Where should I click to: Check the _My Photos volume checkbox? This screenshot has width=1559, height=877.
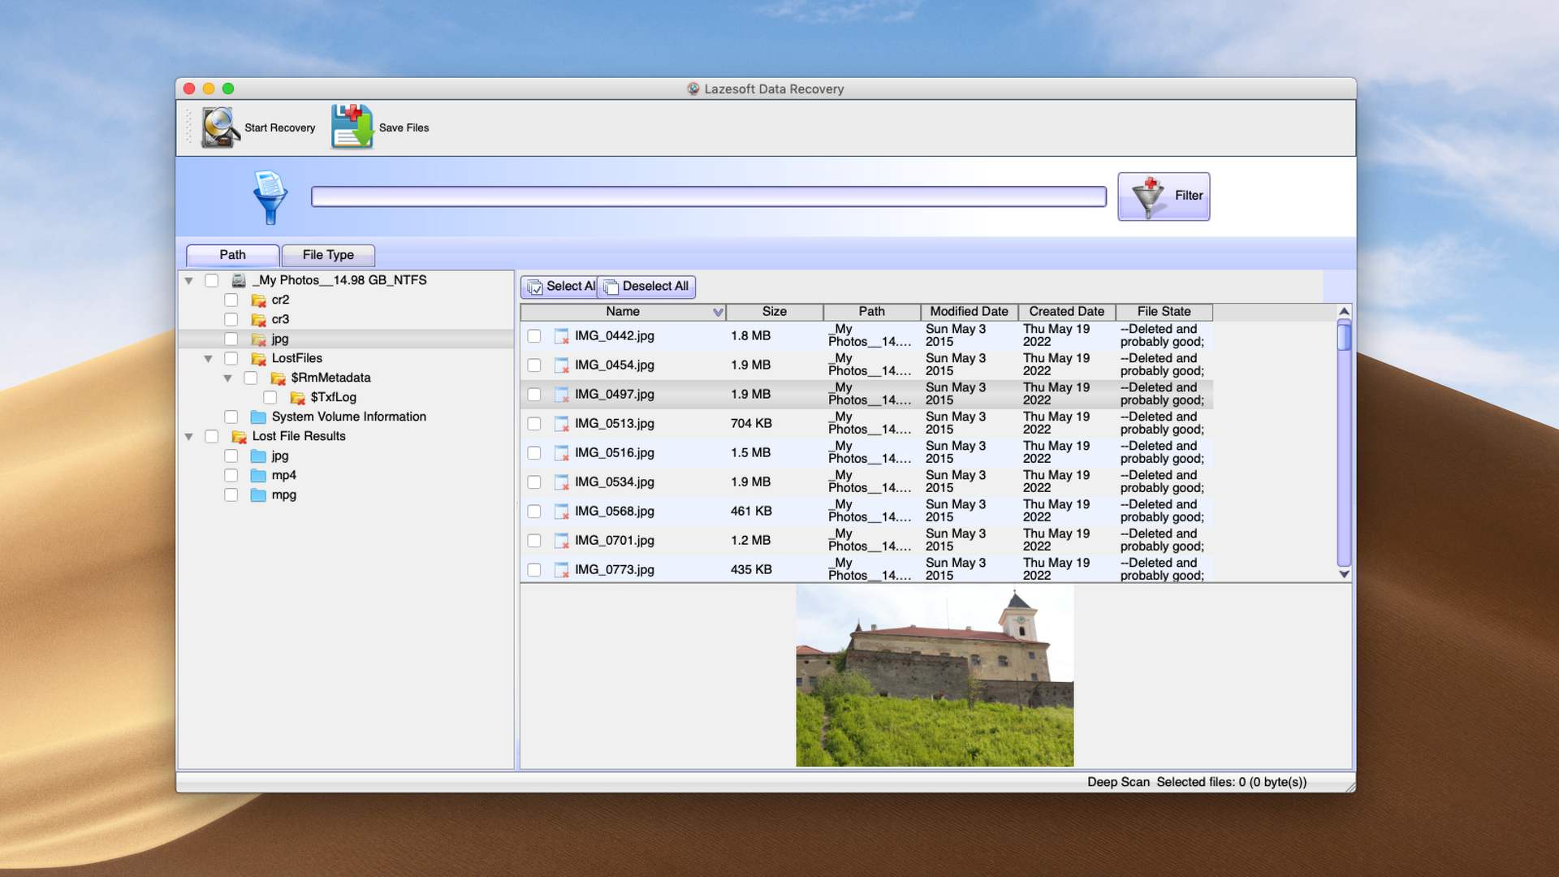[x=212, y=280]
